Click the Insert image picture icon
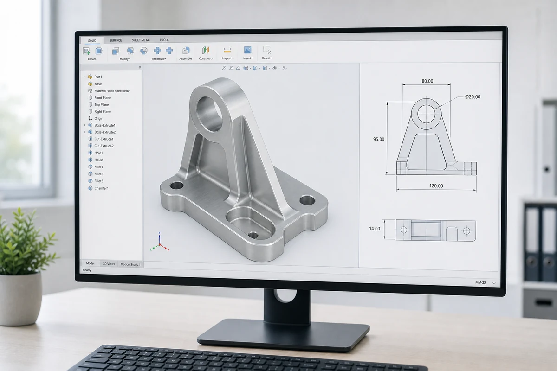This screenshot has height=371, width=557. click(x=247, y=50)
